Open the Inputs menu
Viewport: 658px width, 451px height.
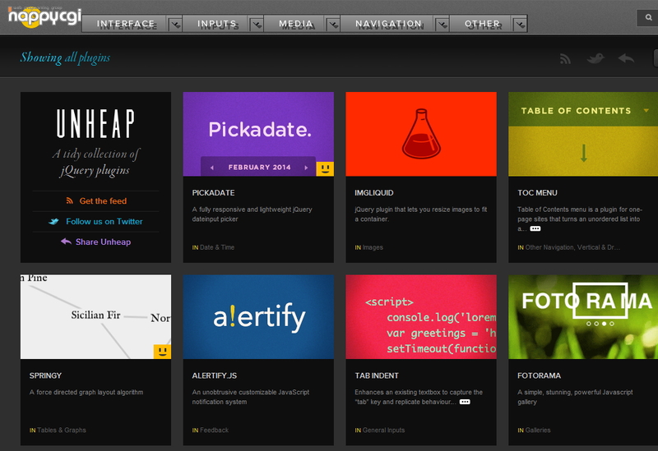pos(216,24)
